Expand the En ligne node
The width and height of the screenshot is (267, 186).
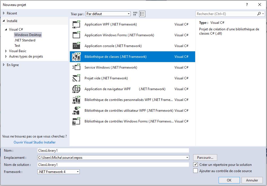[4, 65]
